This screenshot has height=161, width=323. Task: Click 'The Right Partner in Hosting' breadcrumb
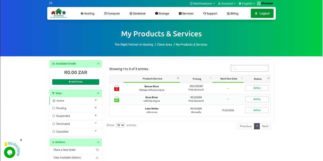(x=134, y=44)
